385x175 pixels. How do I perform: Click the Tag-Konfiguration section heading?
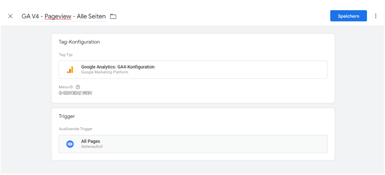point(79,42)
